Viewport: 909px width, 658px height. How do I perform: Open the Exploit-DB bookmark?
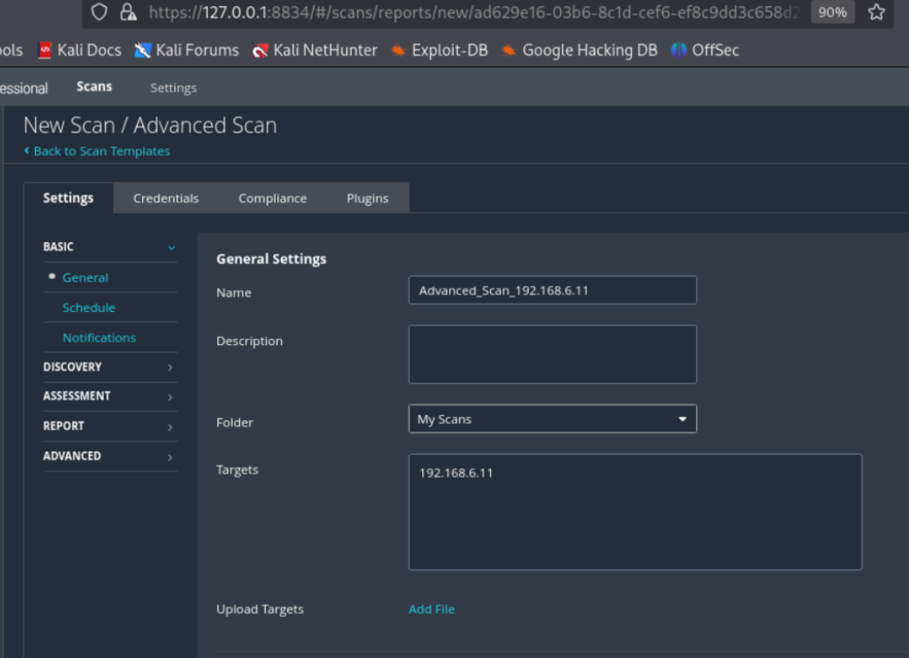439,51
